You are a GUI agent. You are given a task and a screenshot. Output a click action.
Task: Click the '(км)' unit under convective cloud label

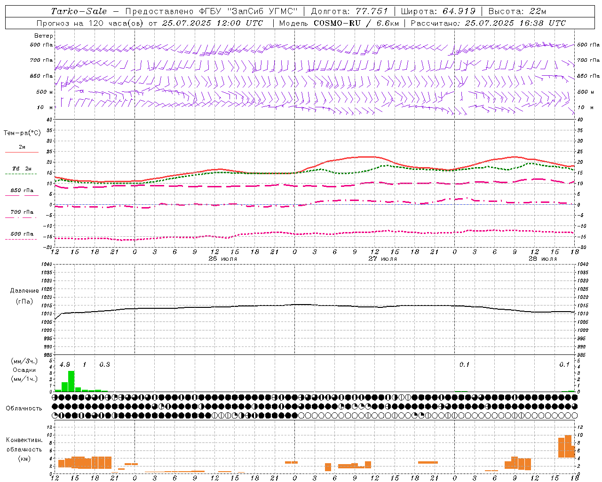24,458
